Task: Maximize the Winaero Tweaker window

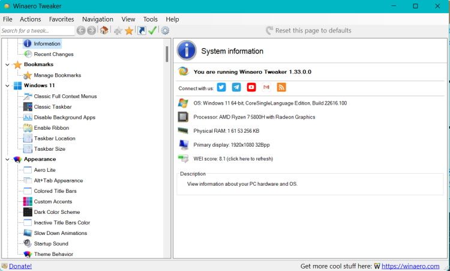Action: tap(415, 6)
